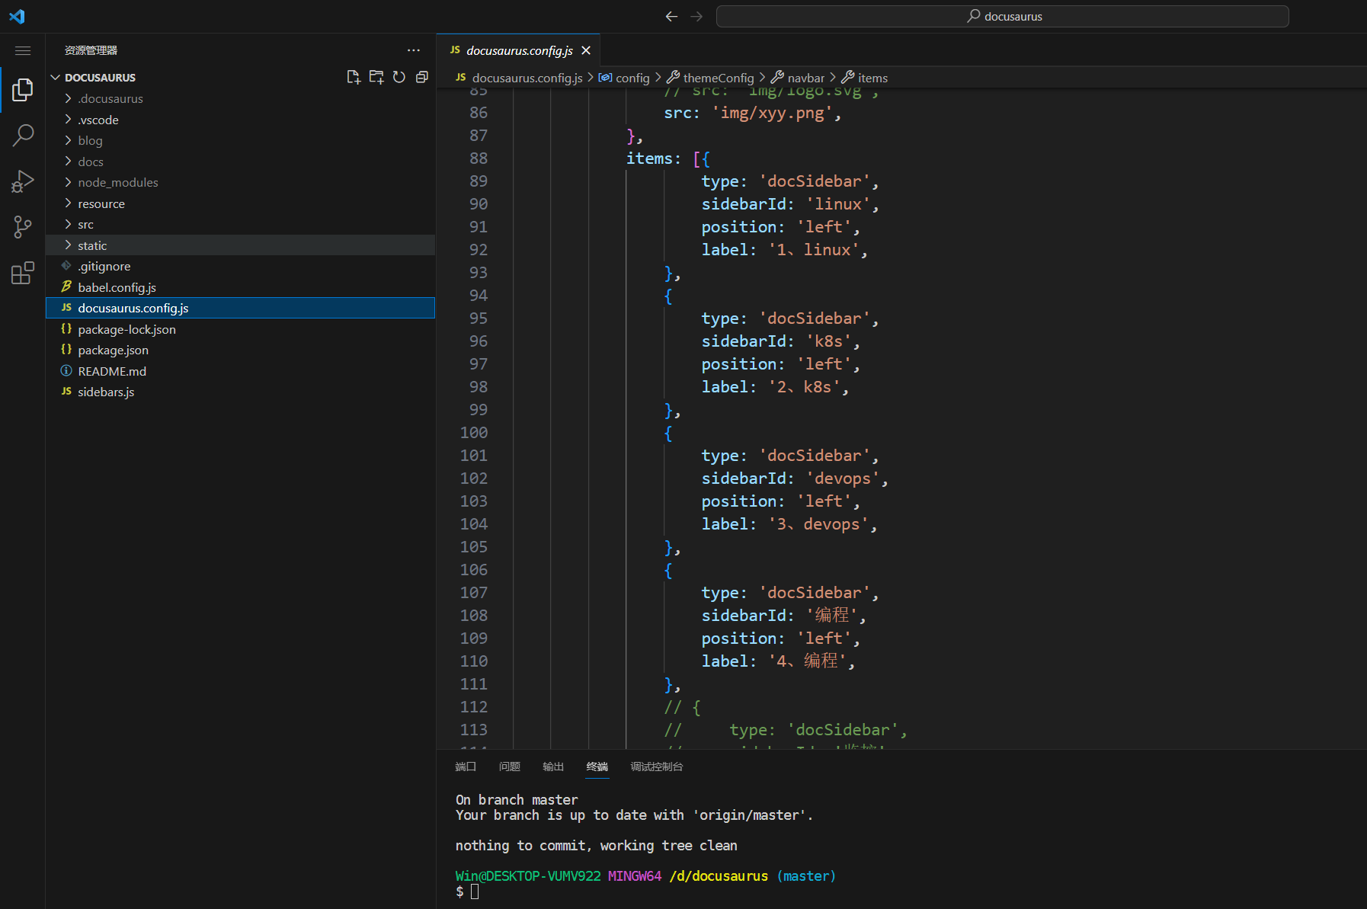The height and width of the screenshot is (909, 1367).
Task: Select docusaurus.config.js in file tree
Action: pyautogui.click(x=240, y=308)
